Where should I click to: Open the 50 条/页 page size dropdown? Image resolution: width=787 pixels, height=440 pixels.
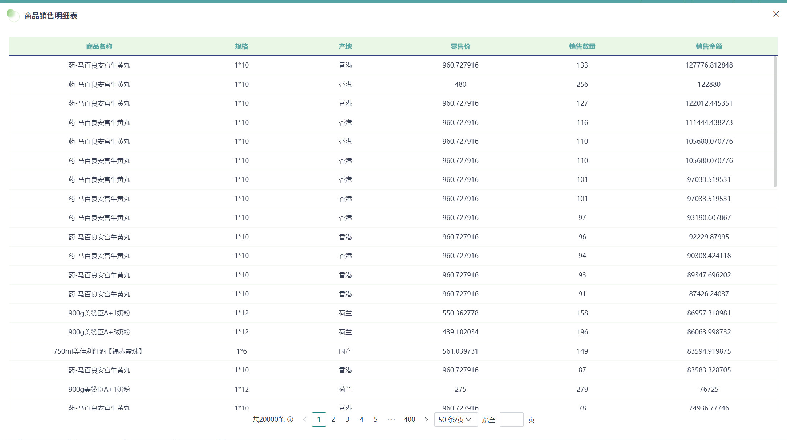[x=455, y=420]
